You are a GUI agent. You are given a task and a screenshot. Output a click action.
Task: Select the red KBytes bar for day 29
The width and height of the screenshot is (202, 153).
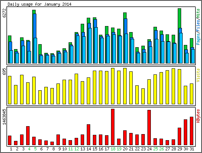pyautogui.click(x=180, y=136)
